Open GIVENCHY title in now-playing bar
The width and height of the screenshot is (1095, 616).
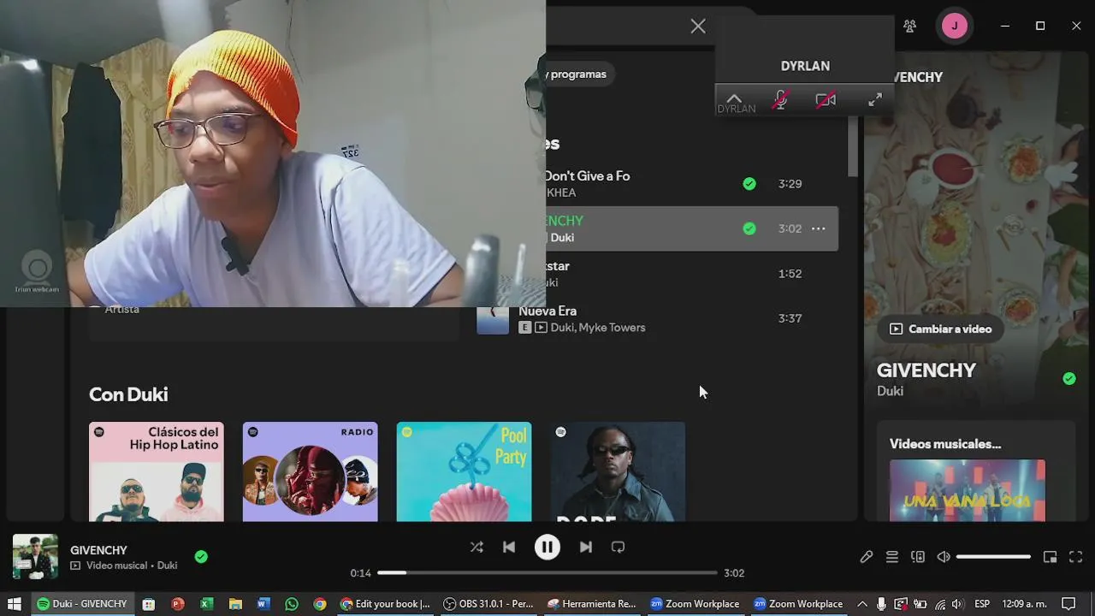click(x=98, y=550)
